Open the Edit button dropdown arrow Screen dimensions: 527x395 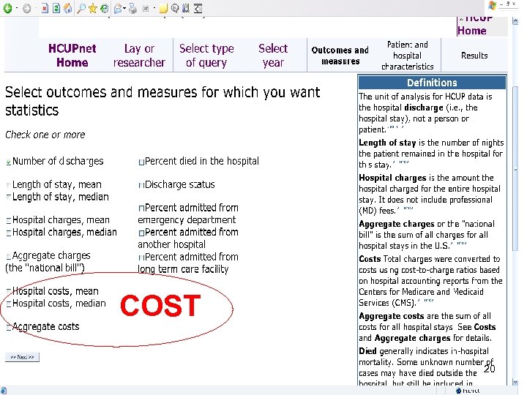154,8
